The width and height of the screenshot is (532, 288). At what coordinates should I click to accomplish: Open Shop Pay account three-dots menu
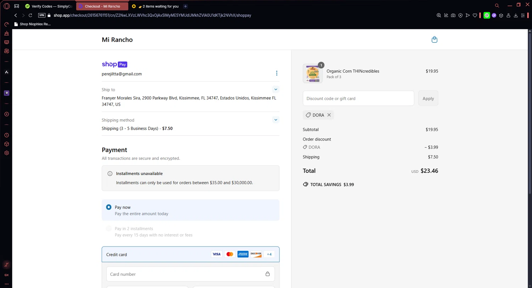coord(277,73)
